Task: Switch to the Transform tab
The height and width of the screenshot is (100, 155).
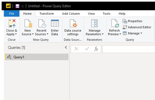Action: 47,14
